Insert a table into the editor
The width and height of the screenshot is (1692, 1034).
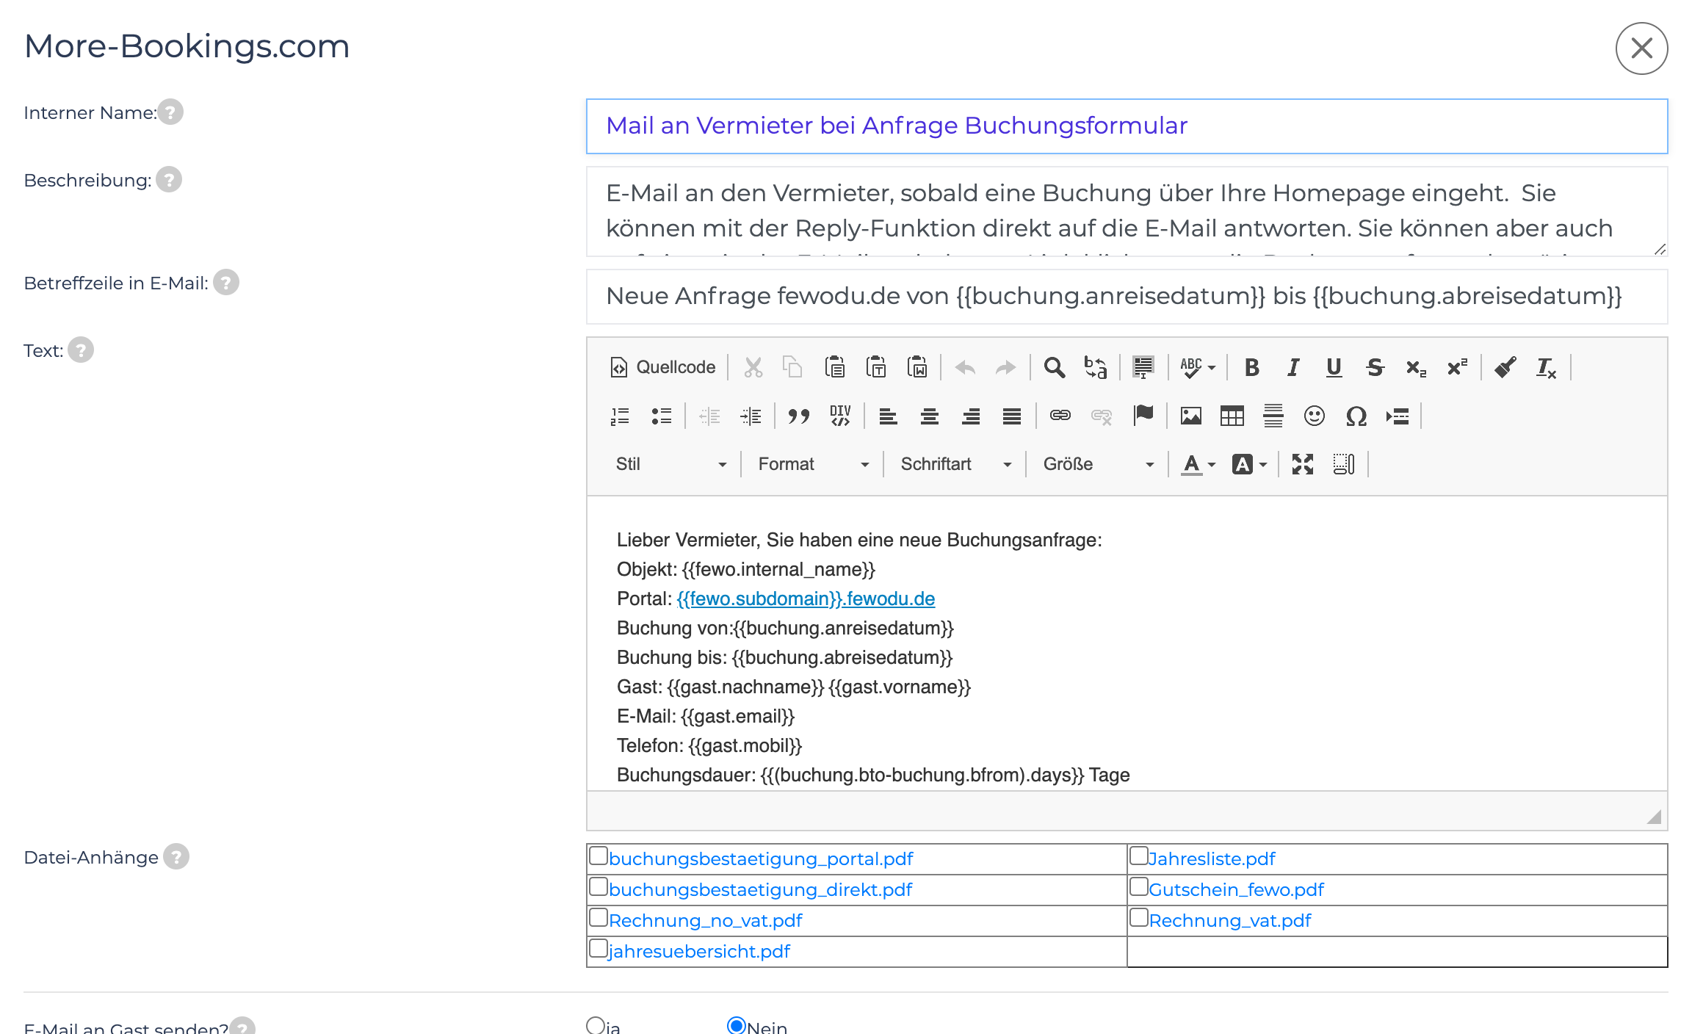pos(1232,416)
